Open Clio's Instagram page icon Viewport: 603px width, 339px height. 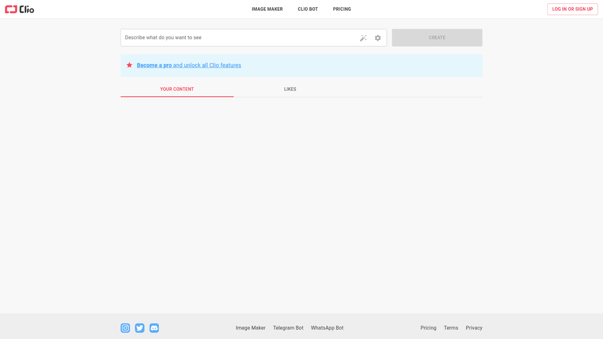click(x=125, y=328)
